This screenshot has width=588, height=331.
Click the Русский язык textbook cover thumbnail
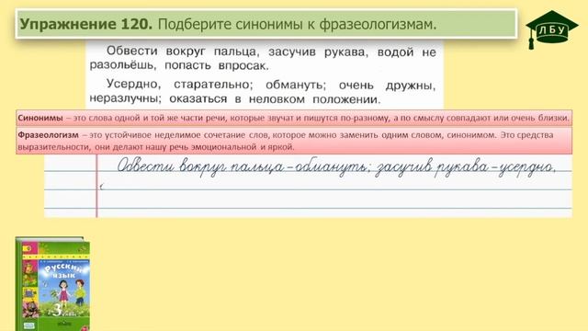click(52, 284)
